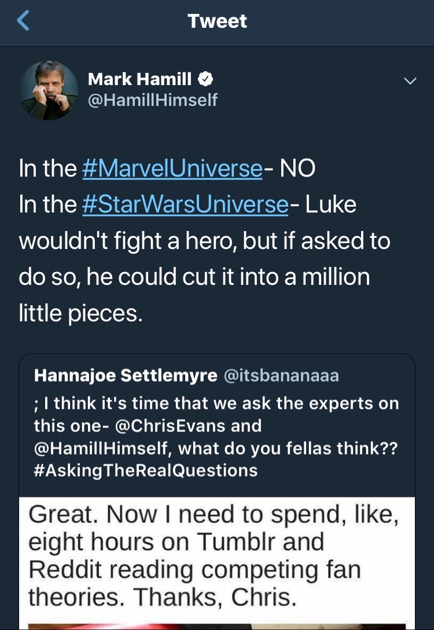Open the Mark Hamill display name
434x630 pixels.
click(x=139, y=79)
